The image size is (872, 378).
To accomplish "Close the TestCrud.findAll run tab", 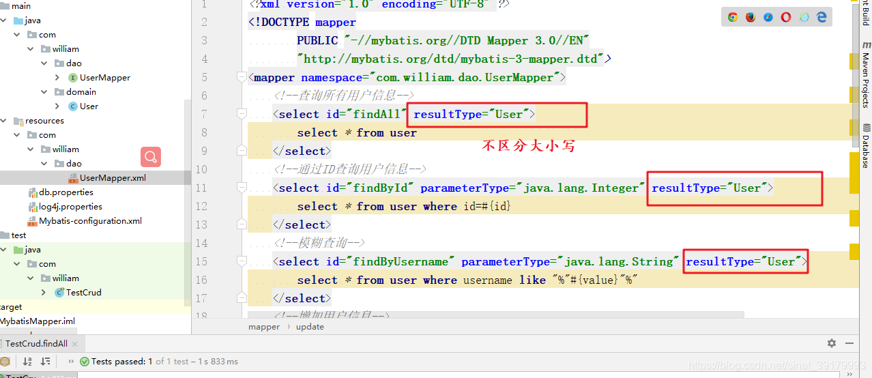I will click(x=74, y=344).
